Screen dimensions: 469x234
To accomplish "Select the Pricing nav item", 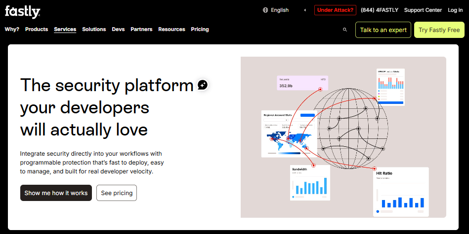I will pyautogui.click(x=200, y=29).
